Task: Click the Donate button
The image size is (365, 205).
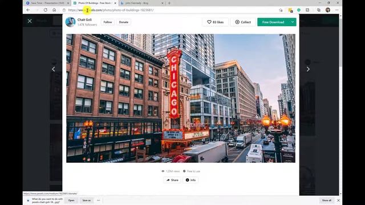Action: (x=124, y=22)
